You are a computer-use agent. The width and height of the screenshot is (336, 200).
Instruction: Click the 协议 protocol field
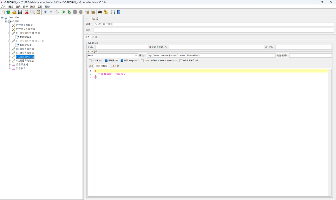point(122,47)
